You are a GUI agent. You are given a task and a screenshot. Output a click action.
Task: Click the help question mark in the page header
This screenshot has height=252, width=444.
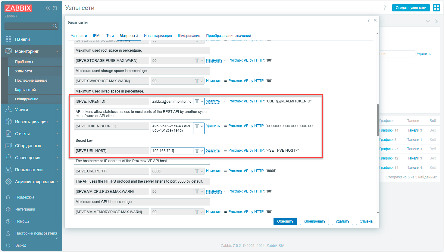coord(385,8)
